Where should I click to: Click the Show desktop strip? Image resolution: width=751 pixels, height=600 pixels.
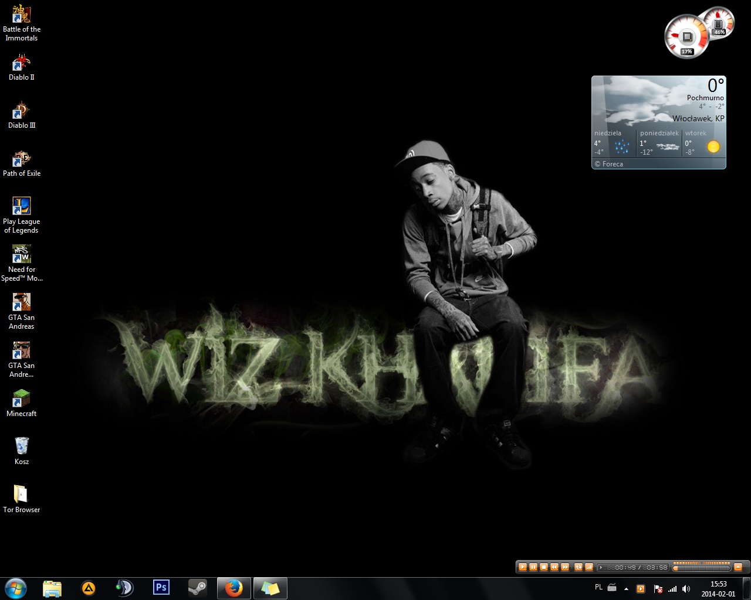coord(746,588)
